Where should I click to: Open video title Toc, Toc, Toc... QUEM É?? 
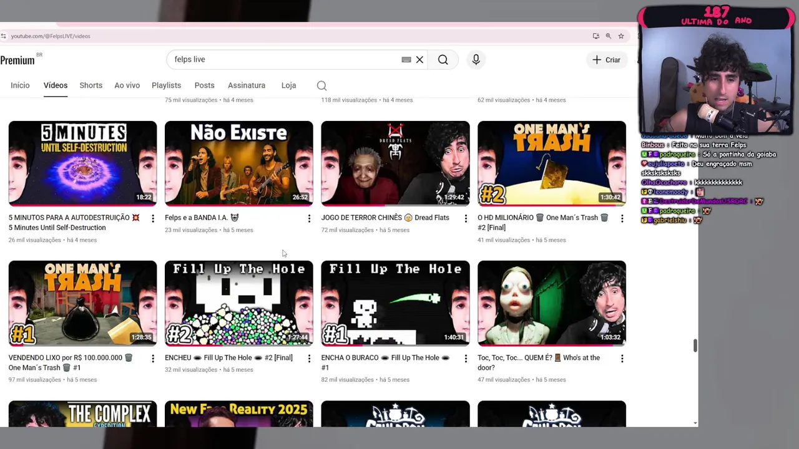pos(539,362)
